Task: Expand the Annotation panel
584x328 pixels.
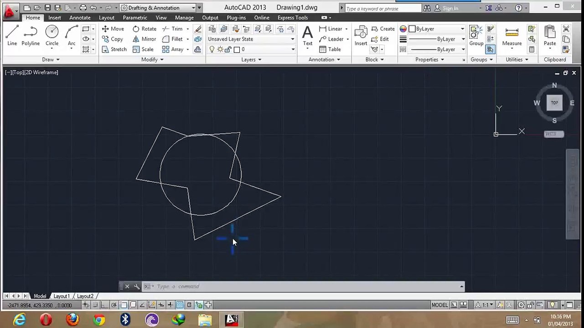Action: click(324, 60)
